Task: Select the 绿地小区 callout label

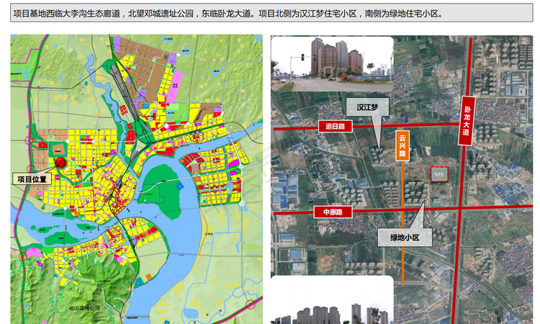Action: click(x=405, y=238)
